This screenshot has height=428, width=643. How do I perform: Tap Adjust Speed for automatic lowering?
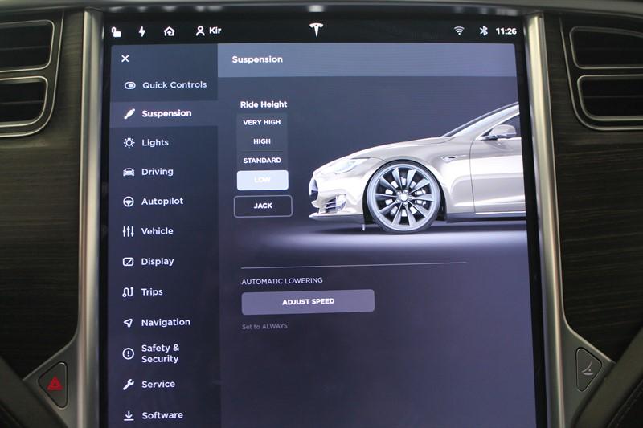click(308, 302)
